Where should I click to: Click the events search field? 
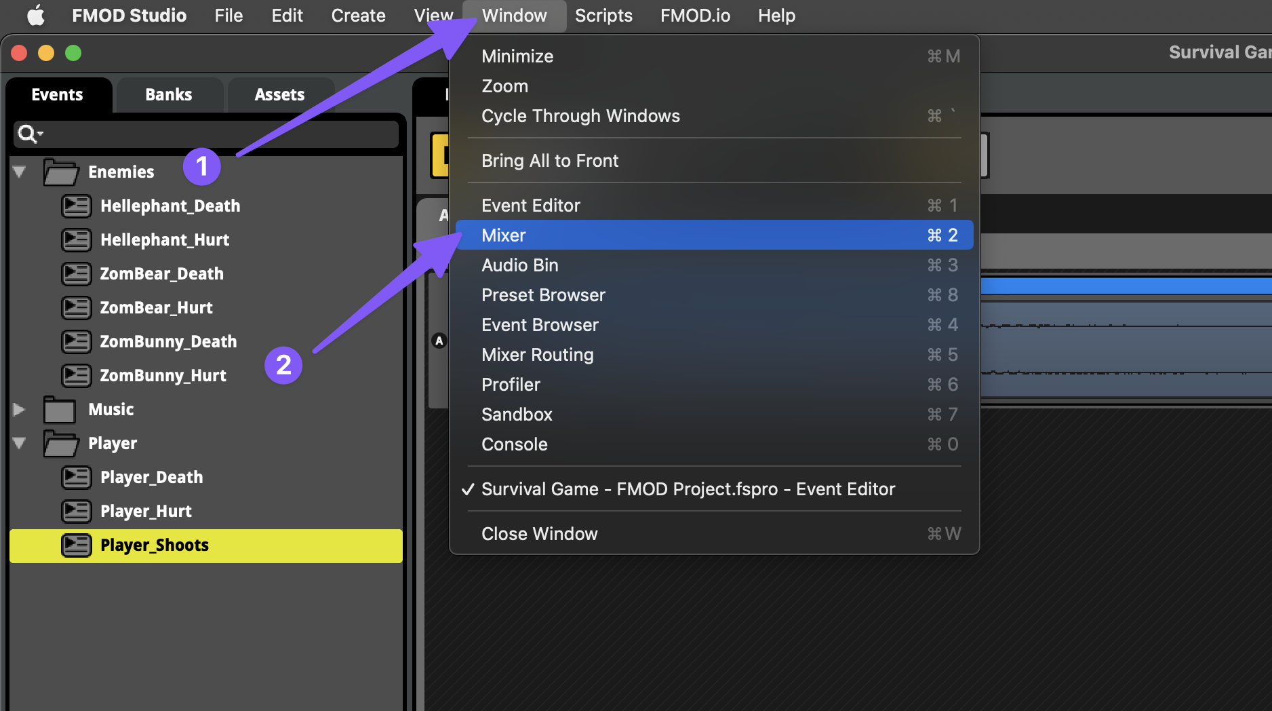tap(217, 134)
